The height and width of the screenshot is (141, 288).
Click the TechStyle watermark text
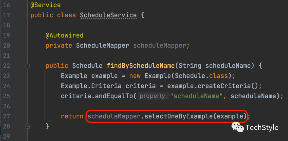[x=262, y=128]
